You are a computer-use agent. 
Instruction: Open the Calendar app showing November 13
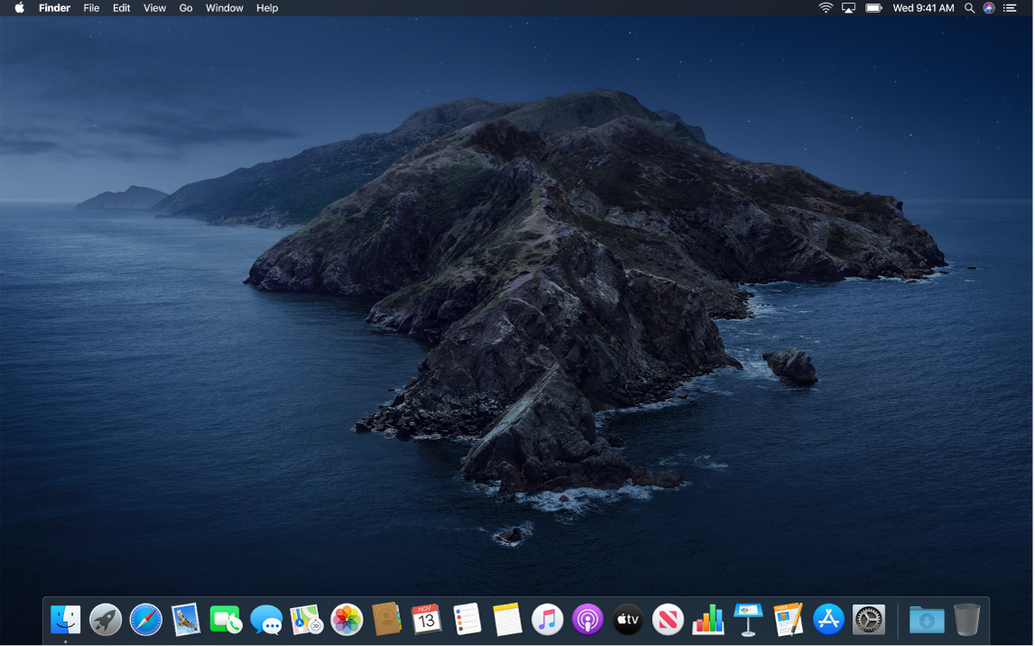(x=426, y=620)
